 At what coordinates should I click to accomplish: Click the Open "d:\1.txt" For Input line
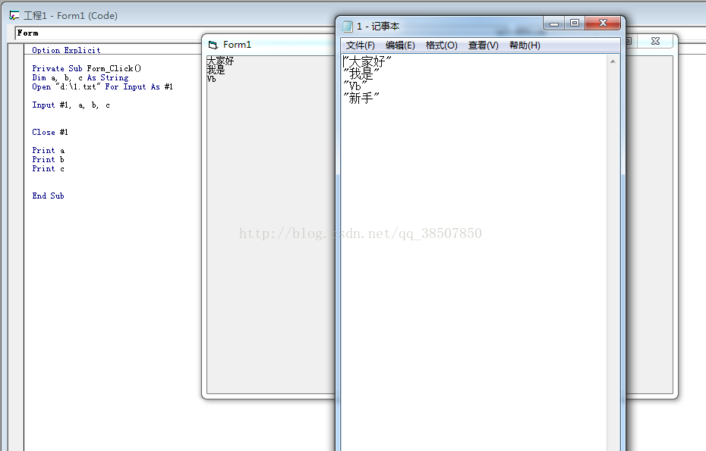[x=102, y=86]
